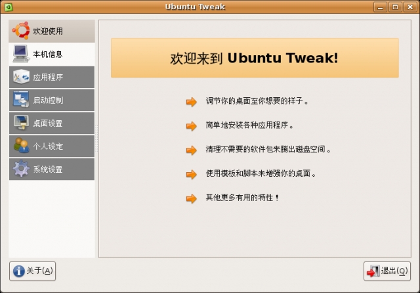Viewport: 420px width, 293px height.
Task: Click the text 其他更多有用的特性！
Action: coord(242,198)
